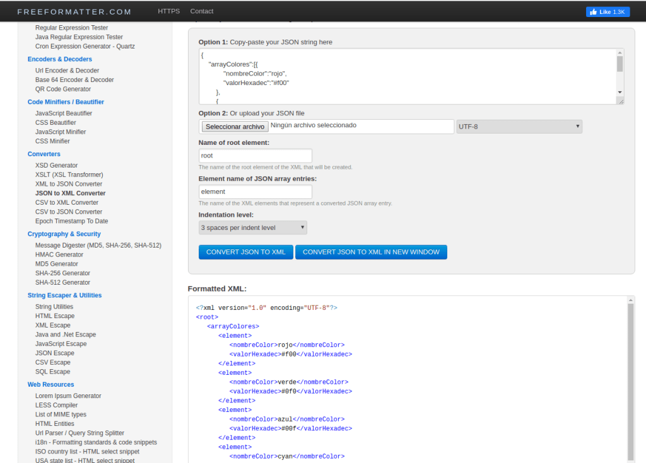The width and height of the screenshot is (646, 463).
Task: Click the JSON textarea scroll-down arrow
Action: point(620,93)
